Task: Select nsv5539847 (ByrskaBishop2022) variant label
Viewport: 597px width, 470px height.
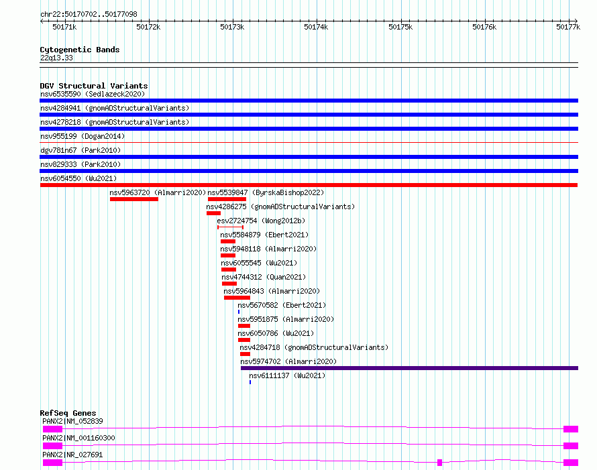Action: [x=266, y=192]
